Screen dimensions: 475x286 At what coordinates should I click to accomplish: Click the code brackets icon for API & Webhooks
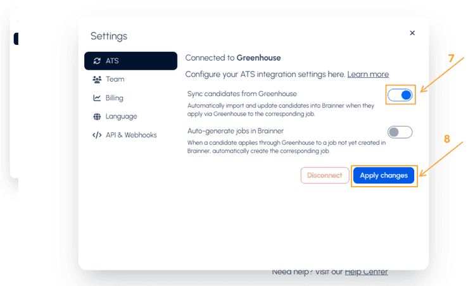click(x=97, y=135)
